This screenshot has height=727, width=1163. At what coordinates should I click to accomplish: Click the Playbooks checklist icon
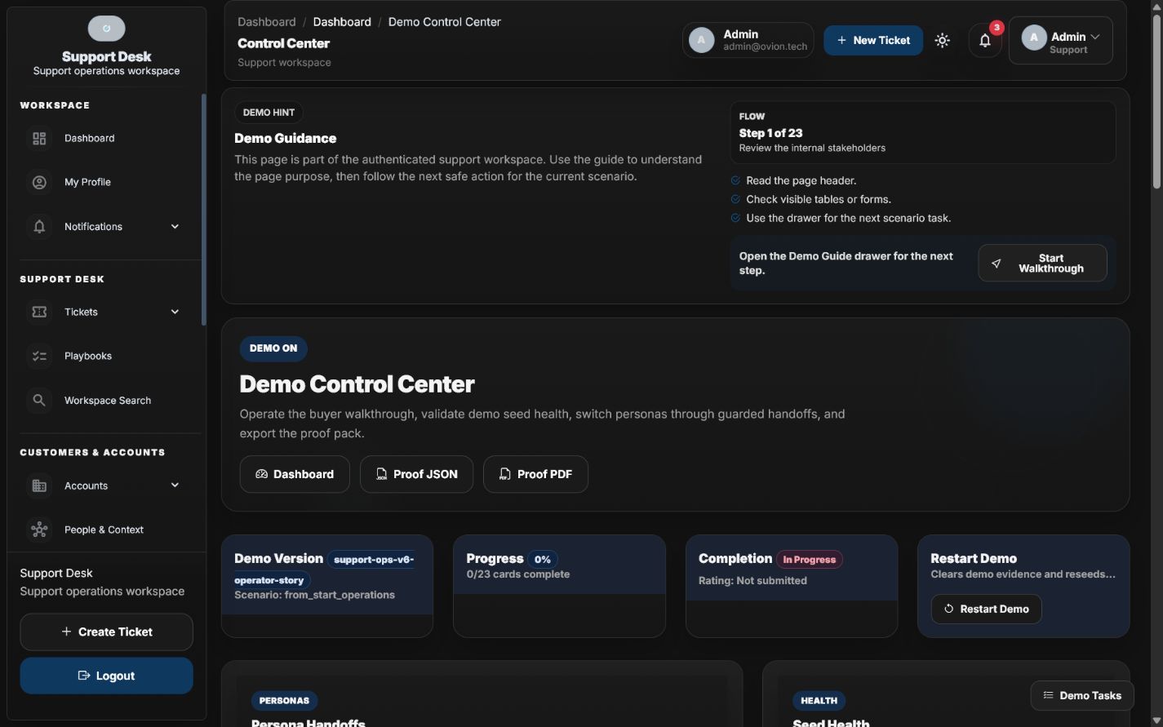(39, 356)
